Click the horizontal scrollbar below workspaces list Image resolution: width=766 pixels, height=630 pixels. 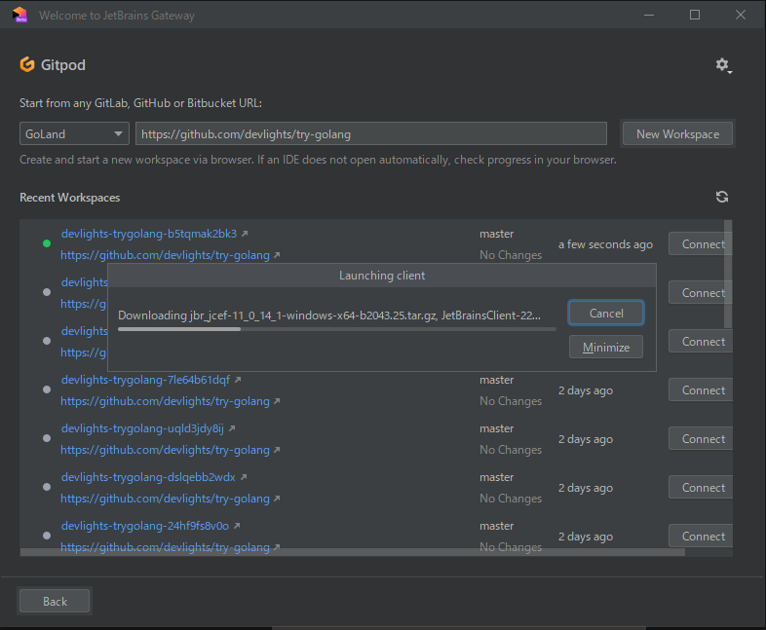tap(353, 552)
